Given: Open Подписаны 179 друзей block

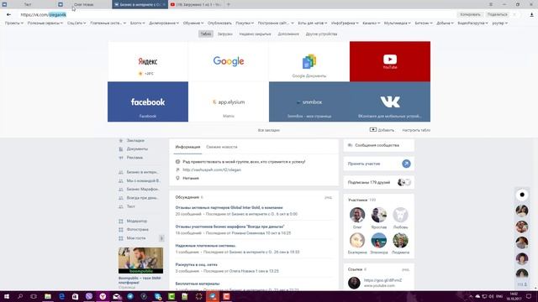Looking at the screenshot, I should click(x=378, y=183).
